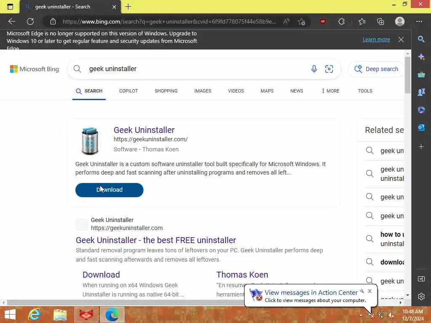Screen dimensions: 431x323
Task: Open sidebar Tools briefcase icon
Action: [421, 74]
